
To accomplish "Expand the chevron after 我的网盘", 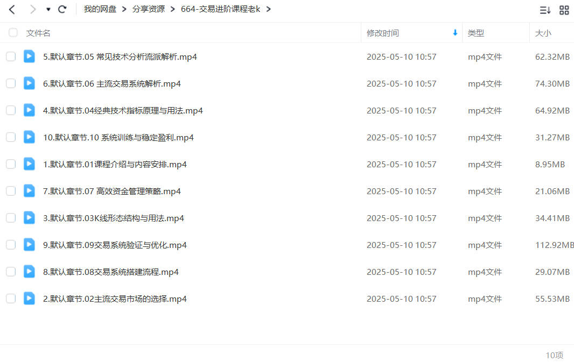I will click(x=124, y=9).
